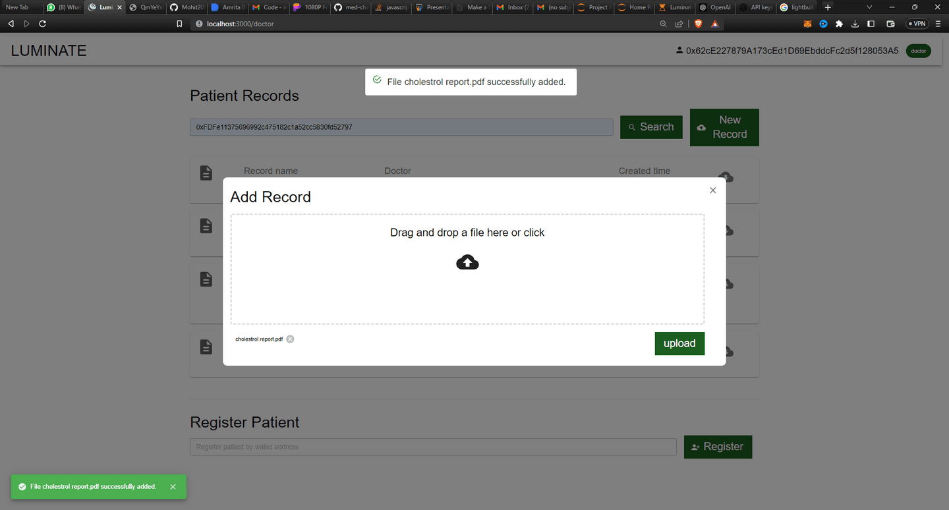Screen dimensions: 949x510
Task: Dismiss the green success toast at bottom left
Action: (173, 487)
